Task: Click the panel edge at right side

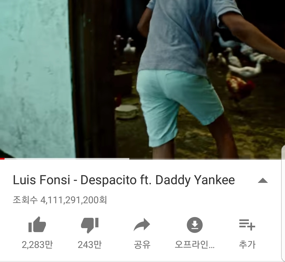Action: pos(283,203)
